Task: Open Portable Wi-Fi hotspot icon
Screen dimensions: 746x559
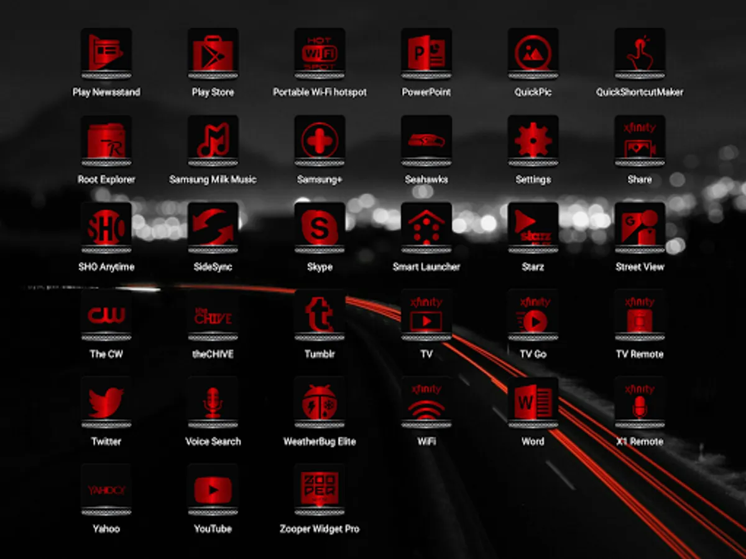Action: pos(320,54)
